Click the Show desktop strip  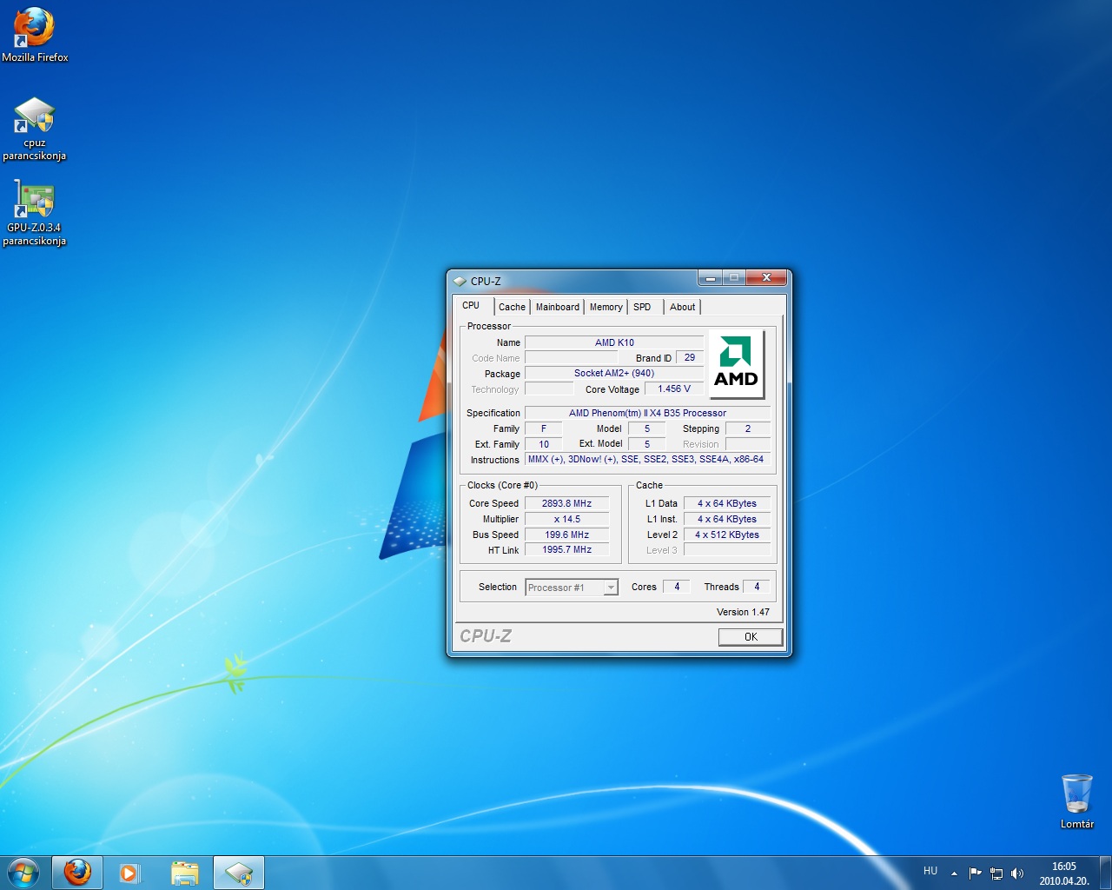coord(1105,873)
